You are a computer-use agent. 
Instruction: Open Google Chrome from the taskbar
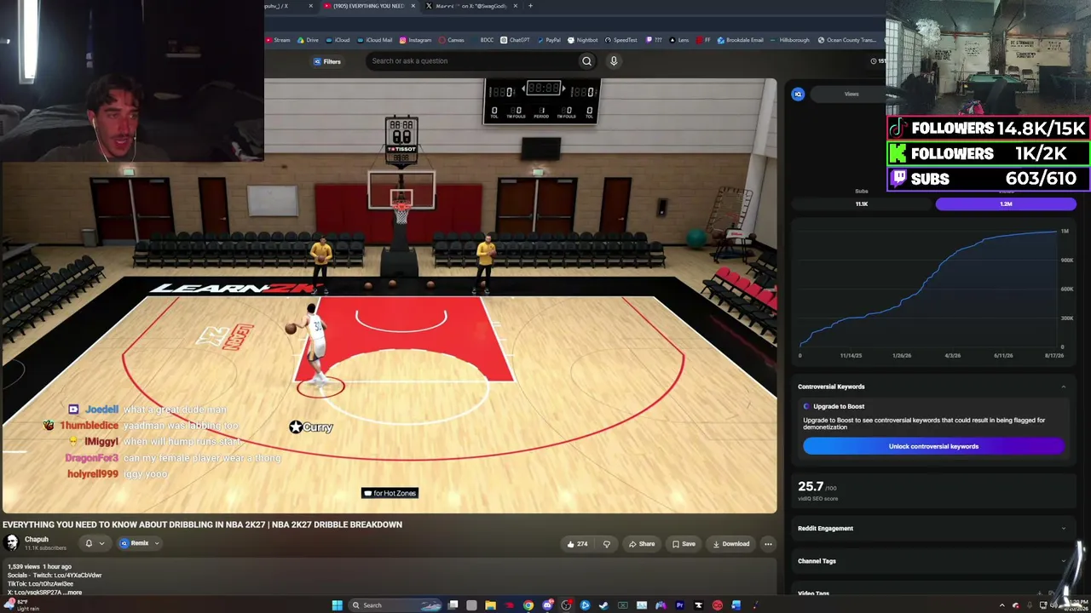528,605
